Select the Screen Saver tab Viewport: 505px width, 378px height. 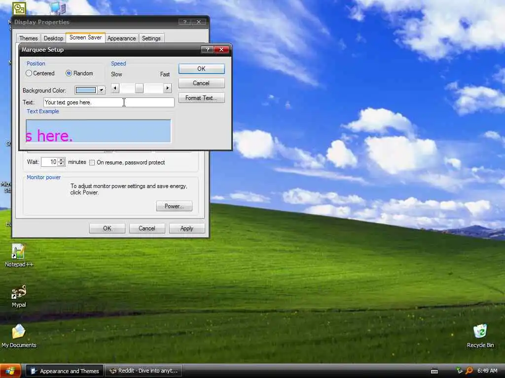[x=85, y=37]
